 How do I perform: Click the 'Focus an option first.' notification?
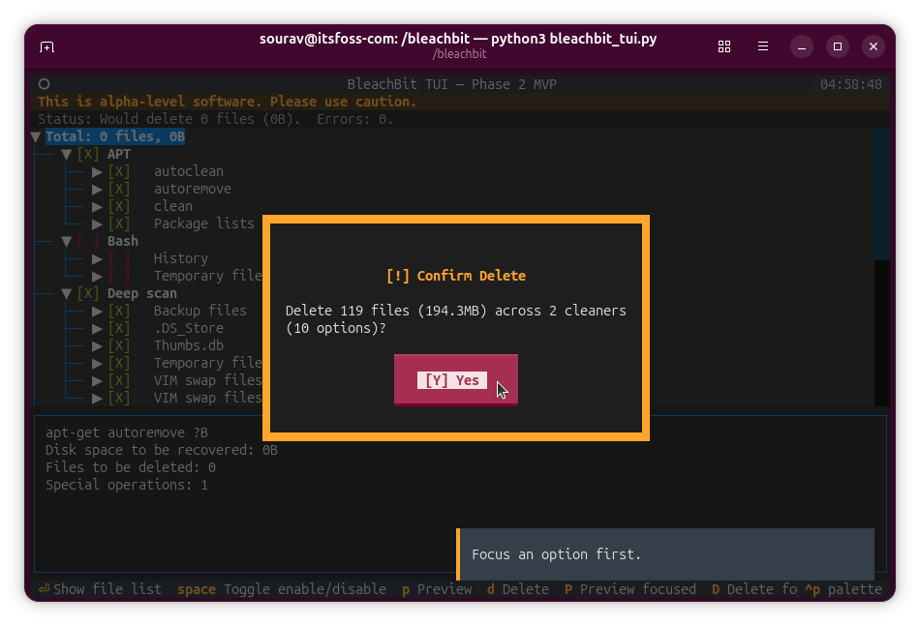(665, 554)
